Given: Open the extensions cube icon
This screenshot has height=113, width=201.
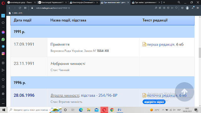Looking at the screenshot, I should (182, 8).
